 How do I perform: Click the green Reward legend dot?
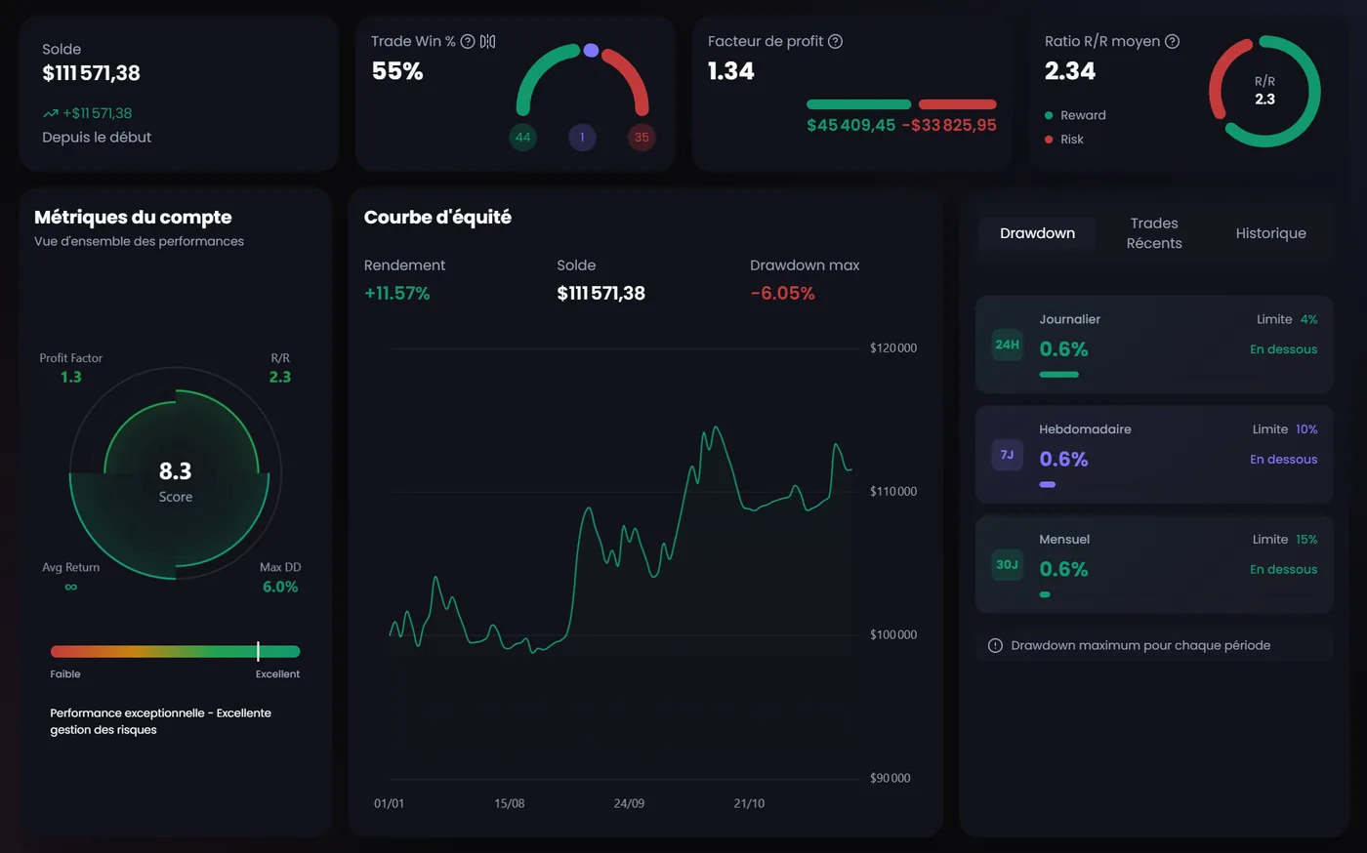(x=1049, y=115)
